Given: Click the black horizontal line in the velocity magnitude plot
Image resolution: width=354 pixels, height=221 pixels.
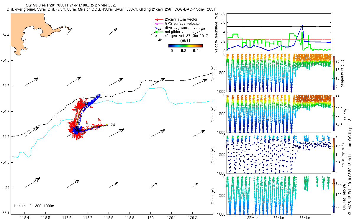Looking at the screenshot, I should click(x=279, y=26).
